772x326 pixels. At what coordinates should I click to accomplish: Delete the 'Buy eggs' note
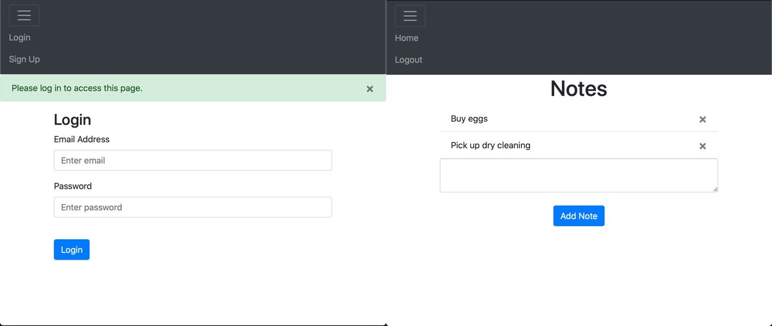[x=703, y=119]
